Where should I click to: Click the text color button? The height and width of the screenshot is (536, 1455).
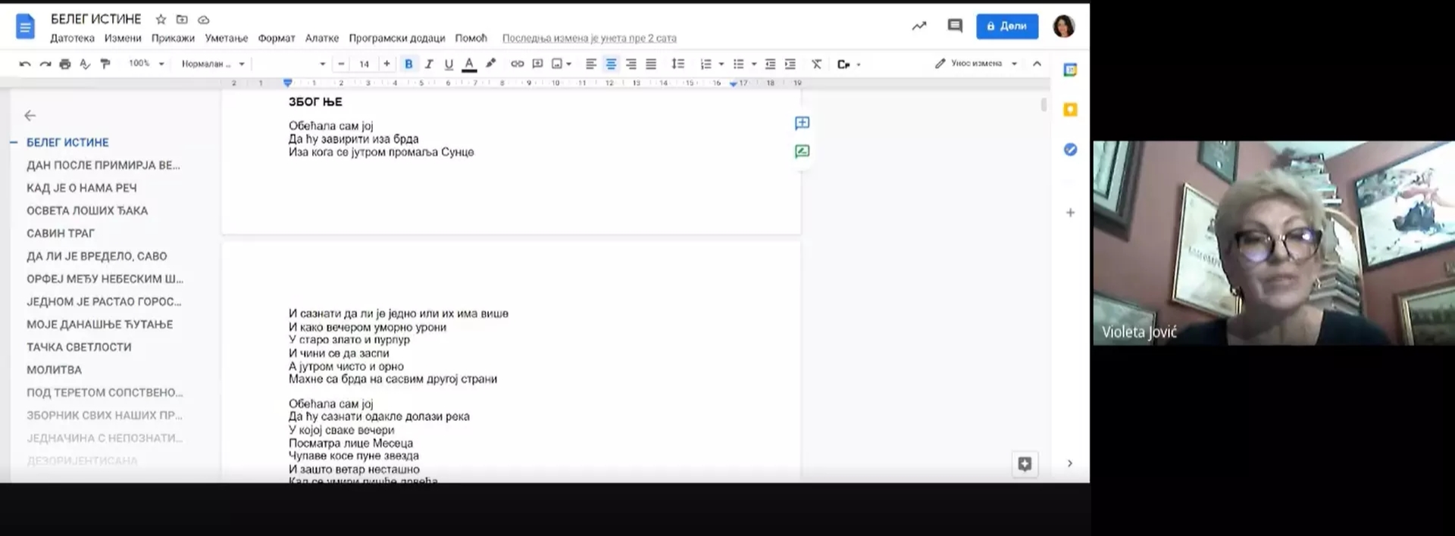[x=469, y=64]
